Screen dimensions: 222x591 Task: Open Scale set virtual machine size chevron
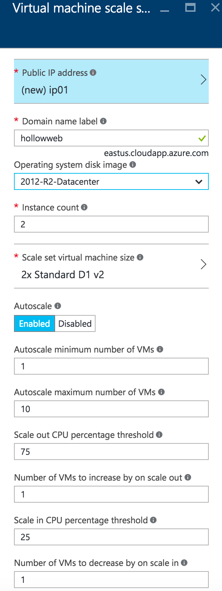[x=203, y=265]
